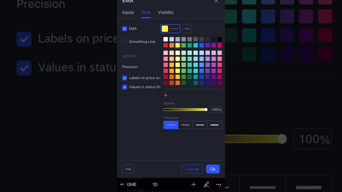Confirm settings with the Ok button
Viewport: 342px width, 192px height.
click(213, 169)
